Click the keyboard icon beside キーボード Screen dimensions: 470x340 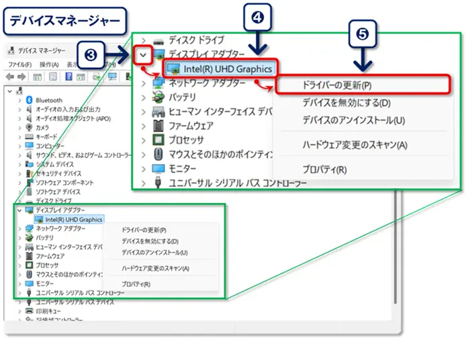(29, 137)
